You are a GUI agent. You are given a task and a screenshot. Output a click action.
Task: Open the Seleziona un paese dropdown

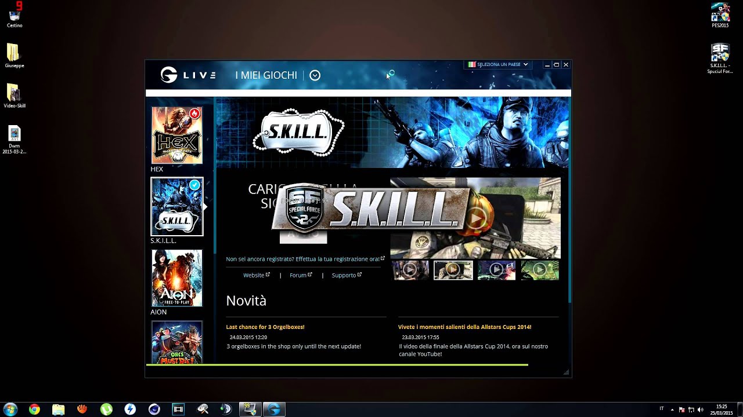(x=498, y=64)
